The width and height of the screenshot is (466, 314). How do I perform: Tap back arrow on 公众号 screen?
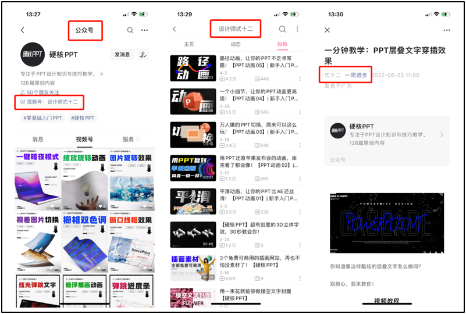pyautogui.click(x=23, y=30)
